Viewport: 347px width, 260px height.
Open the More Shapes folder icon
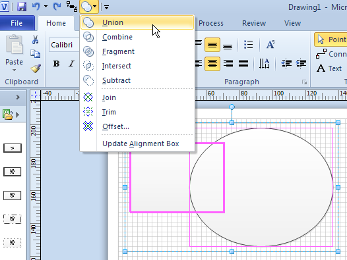tap(8, 115)
